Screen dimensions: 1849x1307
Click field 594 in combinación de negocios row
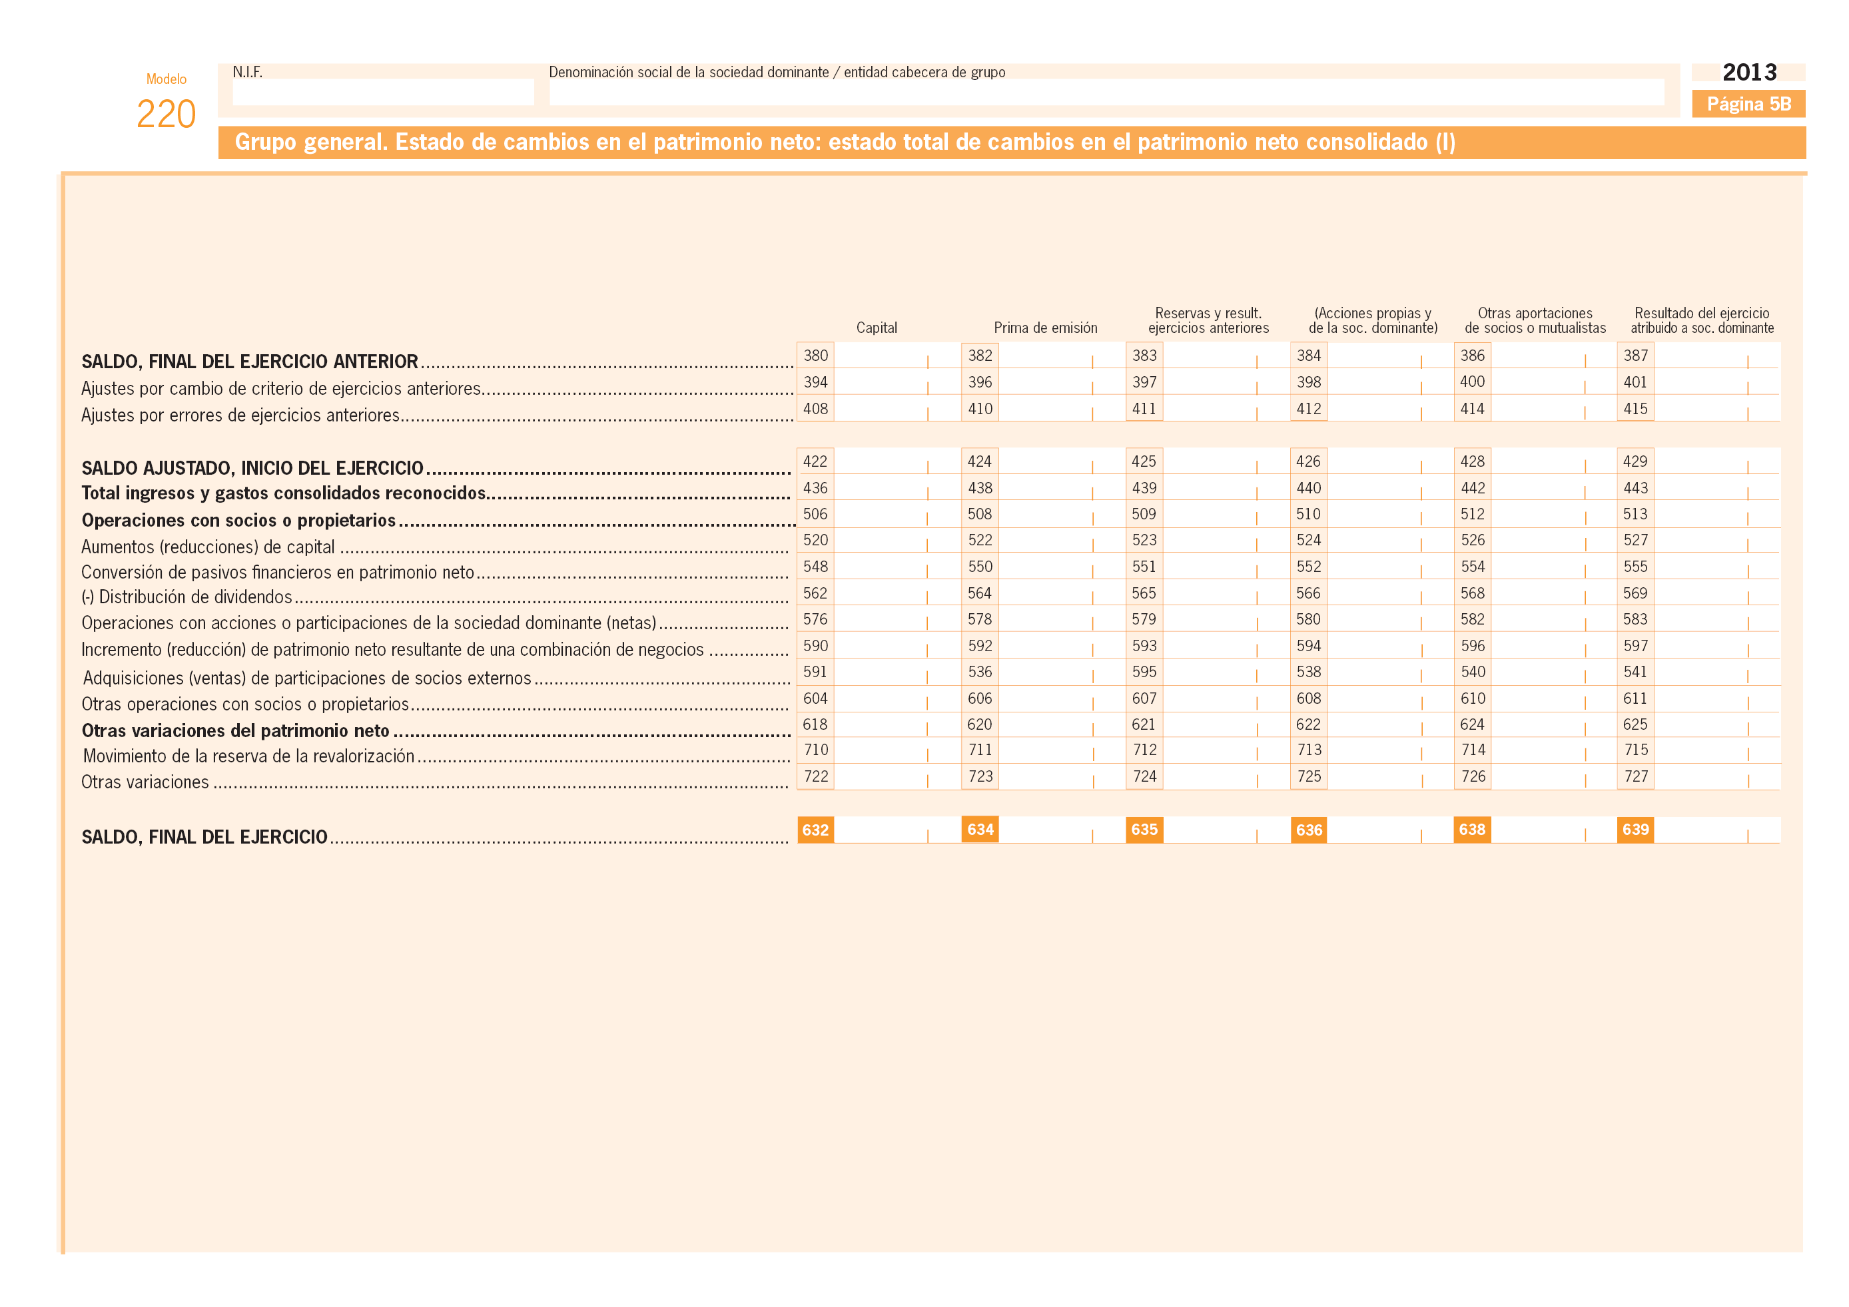tap(1389, 645)
